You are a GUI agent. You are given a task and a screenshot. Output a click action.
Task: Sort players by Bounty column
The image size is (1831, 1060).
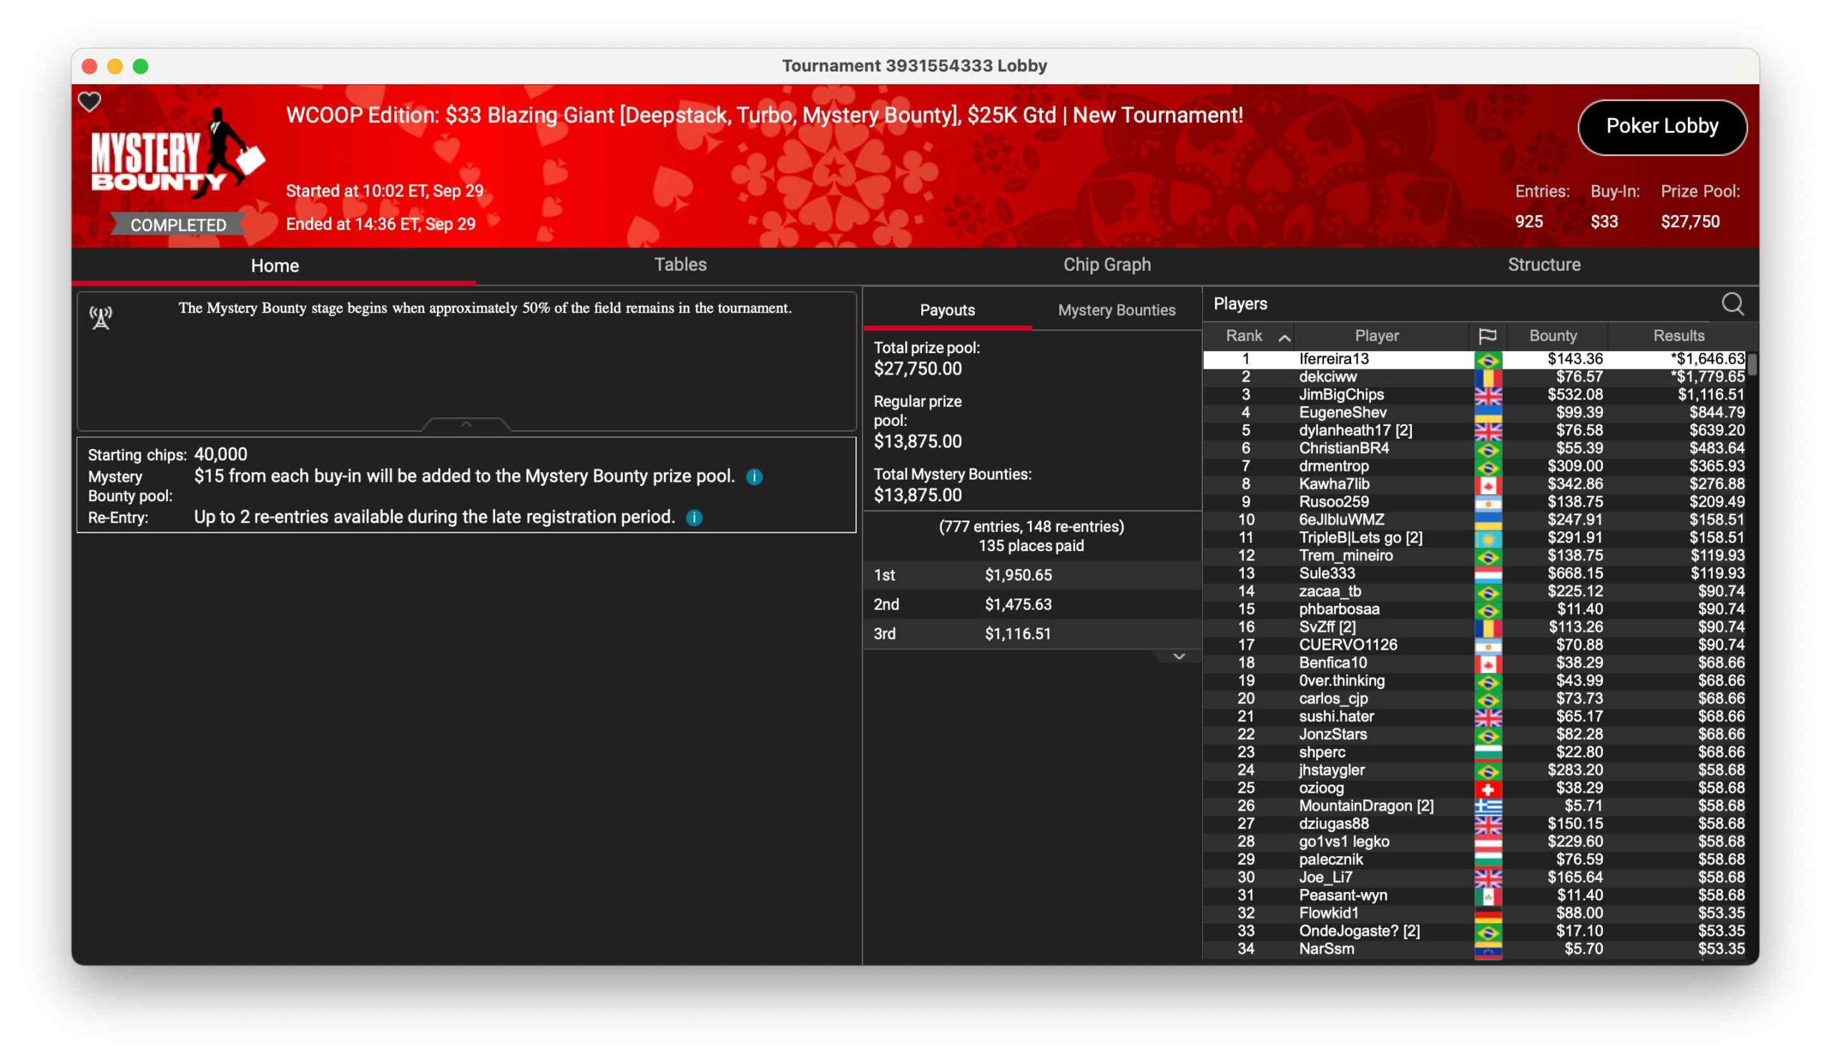pos(1553,335)
